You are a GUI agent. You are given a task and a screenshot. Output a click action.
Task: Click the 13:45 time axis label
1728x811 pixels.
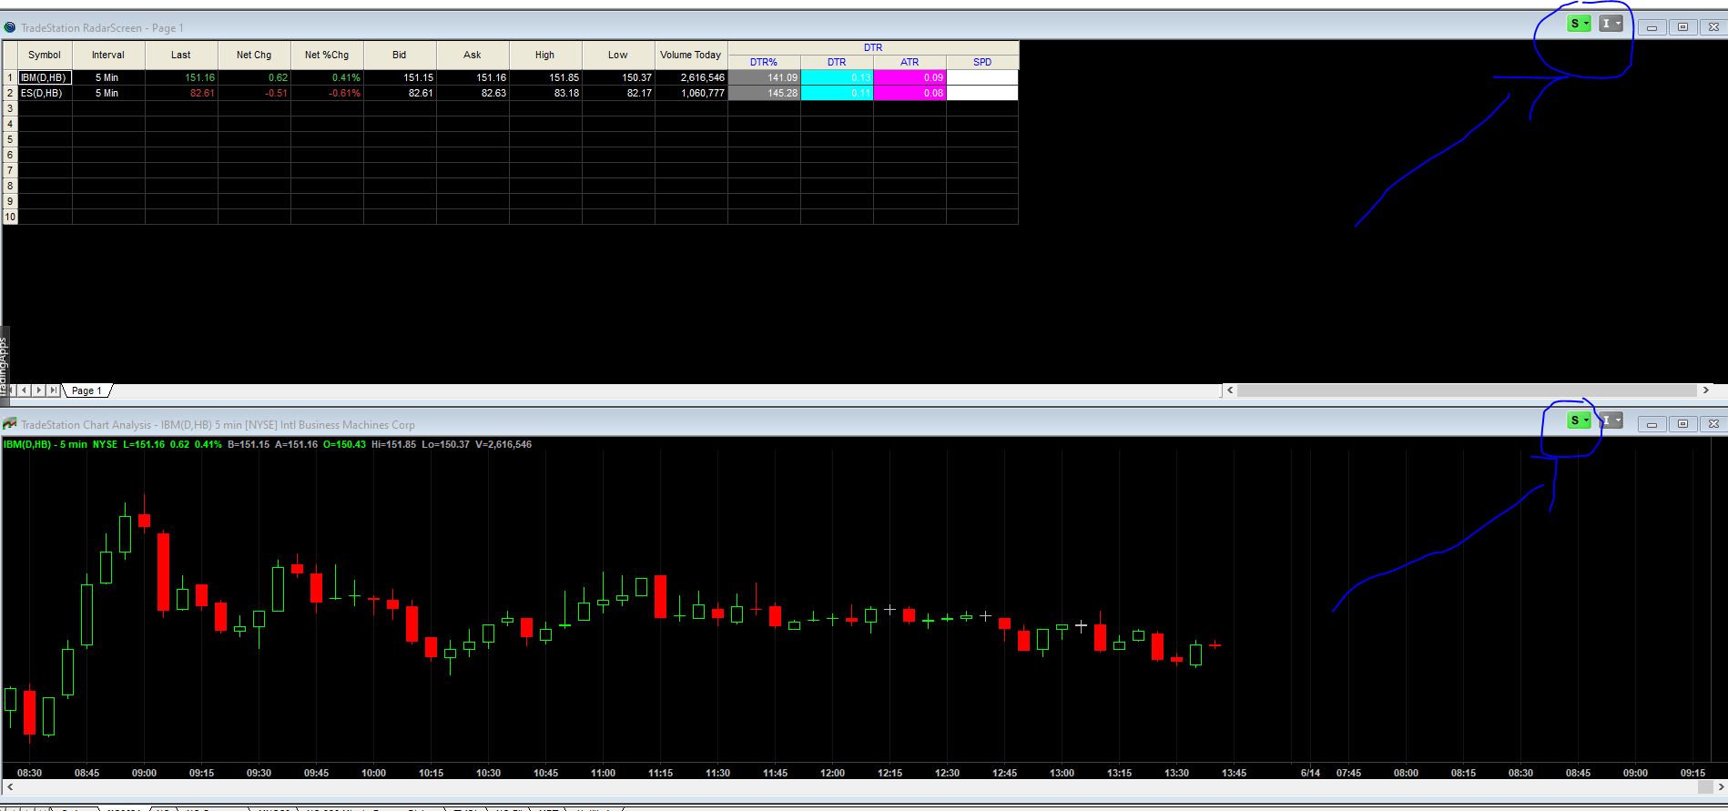coord(1234,773)
